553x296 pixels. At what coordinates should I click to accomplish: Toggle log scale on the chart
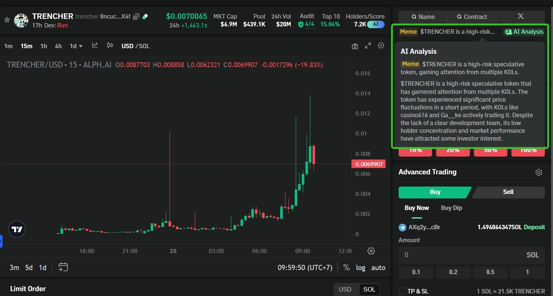pos(360,267)
